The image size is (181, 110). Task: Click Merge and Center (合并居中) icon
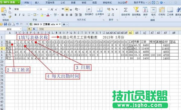(100, 10)
